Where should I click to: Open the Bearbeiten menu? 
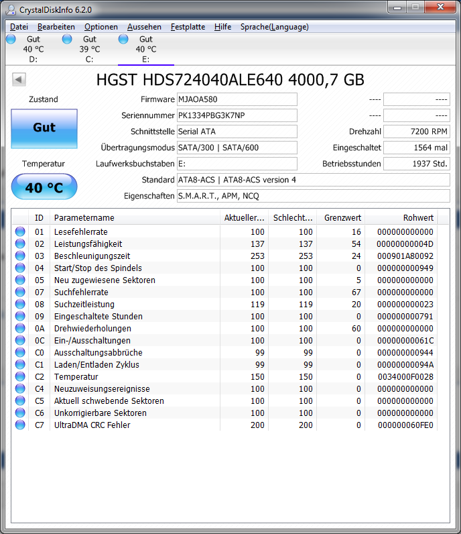tap(56, 27)
